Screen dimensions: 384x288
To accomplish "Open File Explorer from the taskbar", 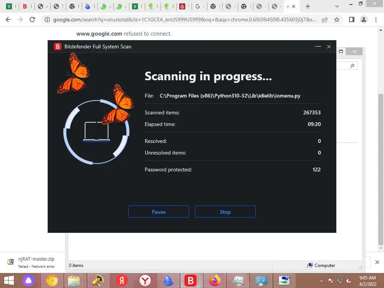I will tap(73, 280).
